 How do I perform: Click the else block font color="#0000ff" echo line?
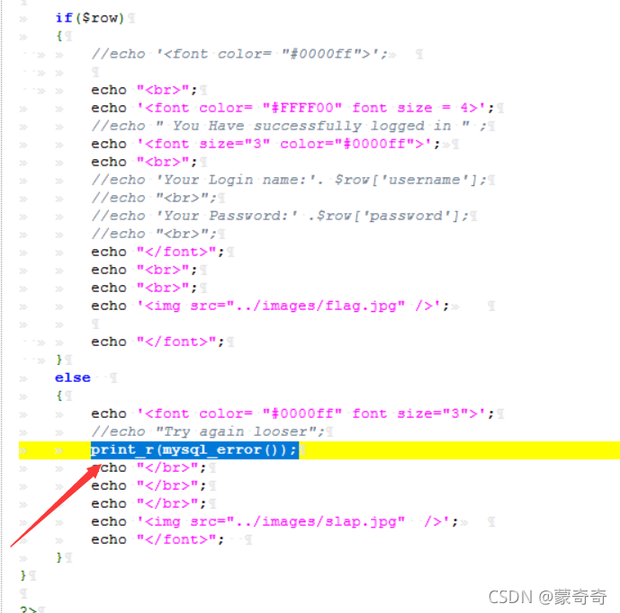coord(292,413)
